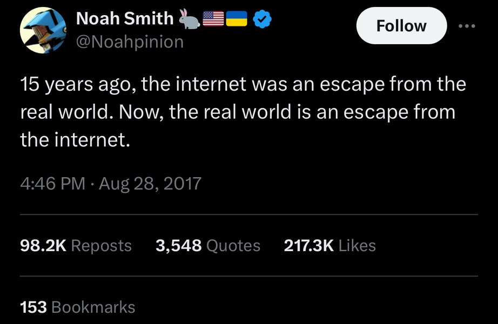Click the rabbit emoji in display name
This screenshot has width=498, height=324.
tap(189, 19)
